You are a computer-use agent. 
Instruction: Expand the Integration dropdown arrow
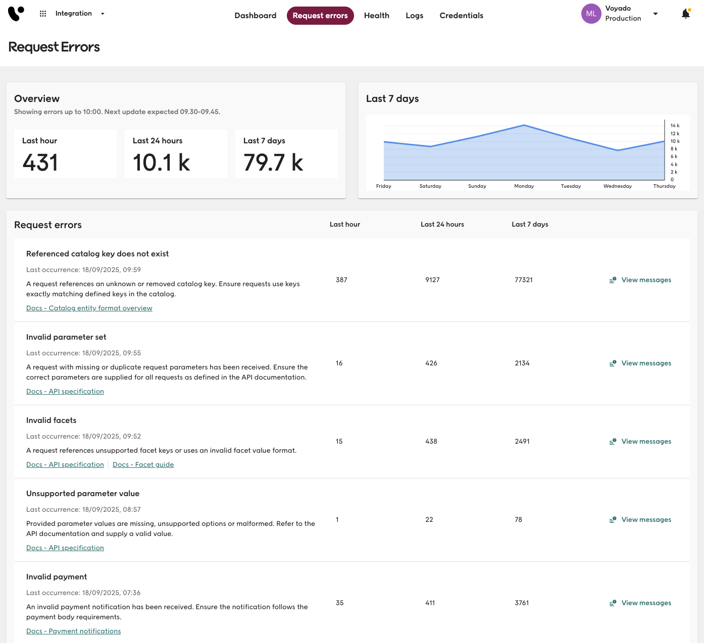(x=103, y=14)
